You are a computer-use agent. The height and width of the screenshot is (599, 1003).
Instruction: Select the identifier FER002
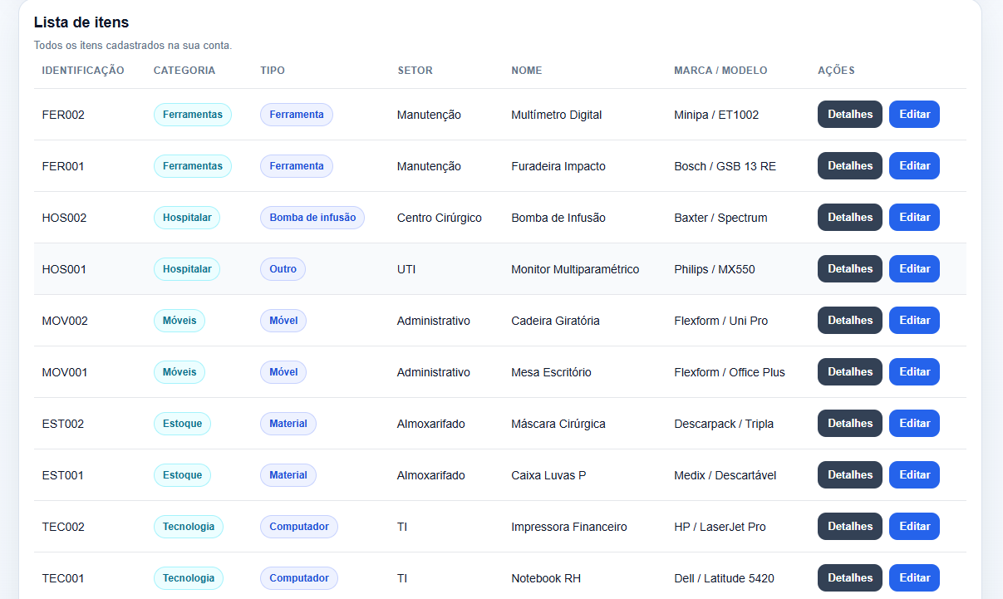[x=63, y=115]
